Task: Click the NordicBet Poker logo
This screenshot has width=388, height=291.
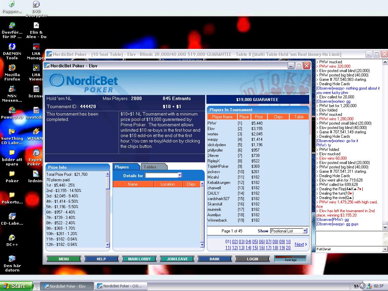Action: (x=84, y=83)
